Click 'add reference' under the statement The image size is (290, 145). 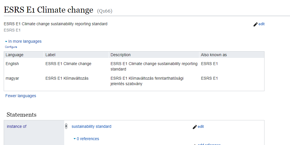point(209,144)
